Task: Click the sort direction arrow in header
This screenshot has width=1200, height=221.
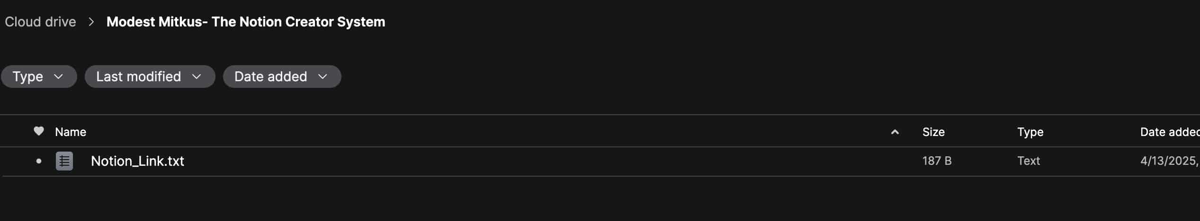Action: coord(895,132)
